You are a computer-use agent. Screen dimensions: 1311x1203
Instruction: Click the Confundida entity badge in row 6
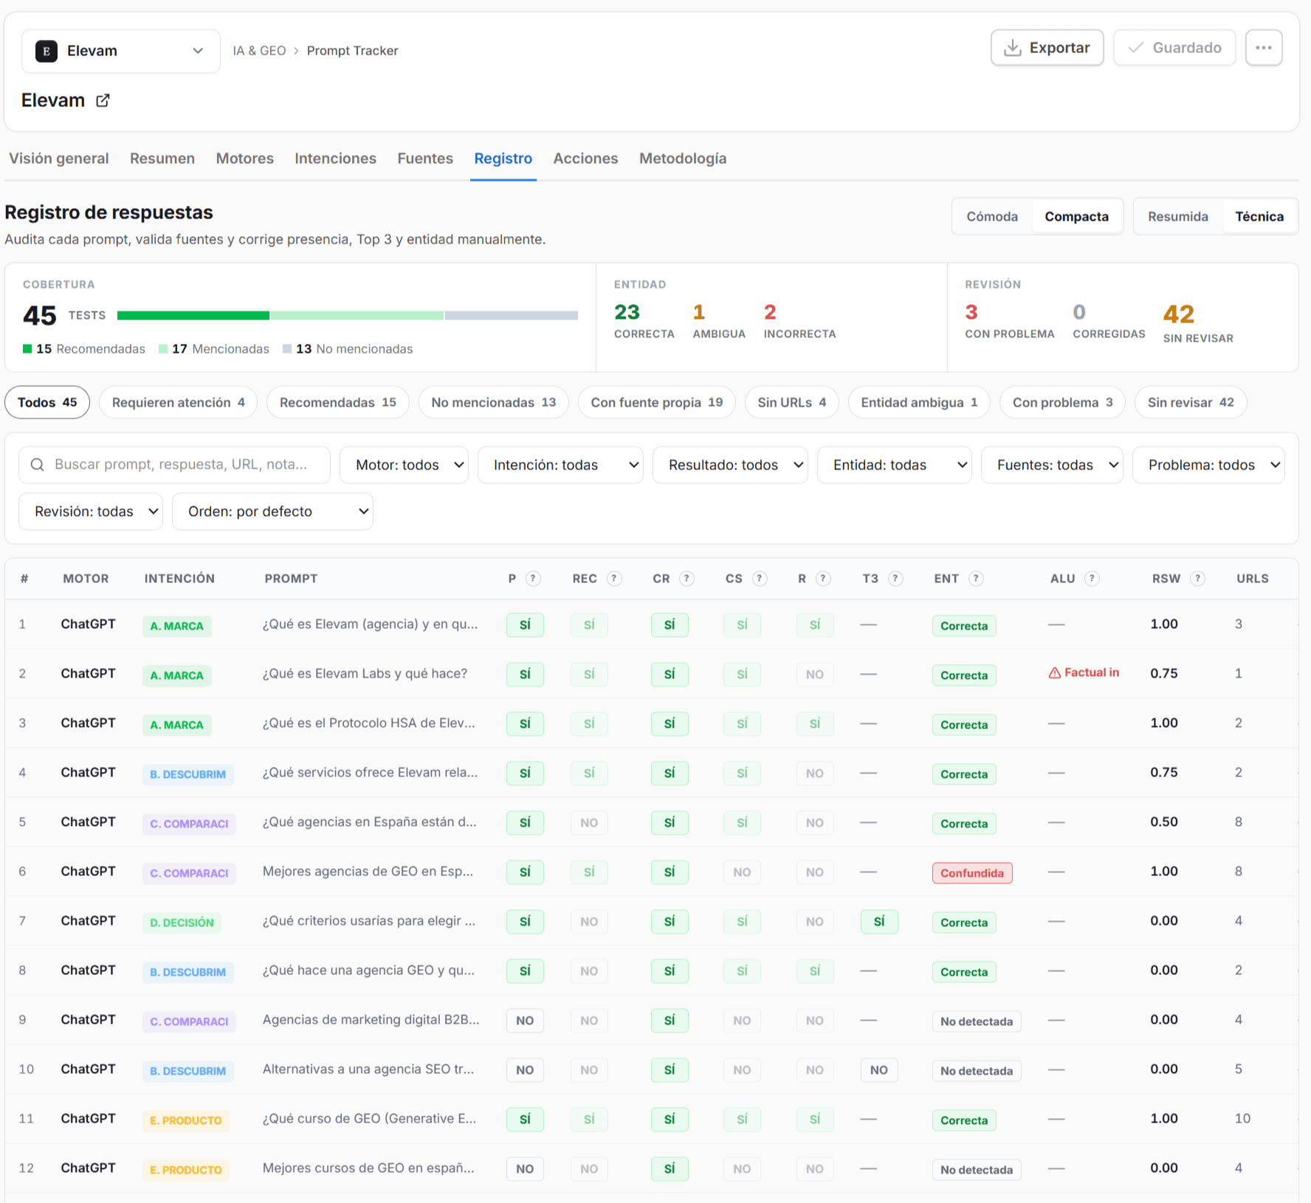(972, 873)
